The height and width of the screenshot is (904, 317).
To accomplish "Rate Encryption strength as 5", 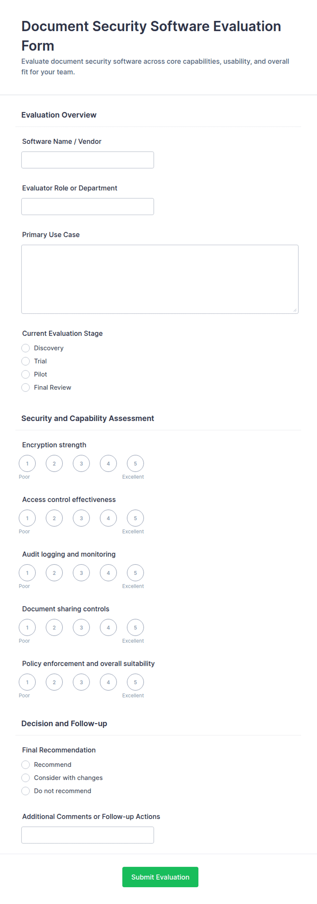I will pyautogui.click(x=135, y=463).
